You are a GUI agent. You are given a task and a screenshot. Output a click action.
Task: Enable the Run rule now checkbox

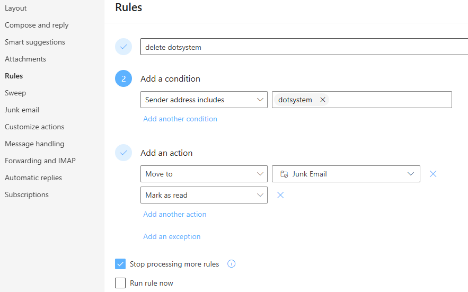pos(120,283)
